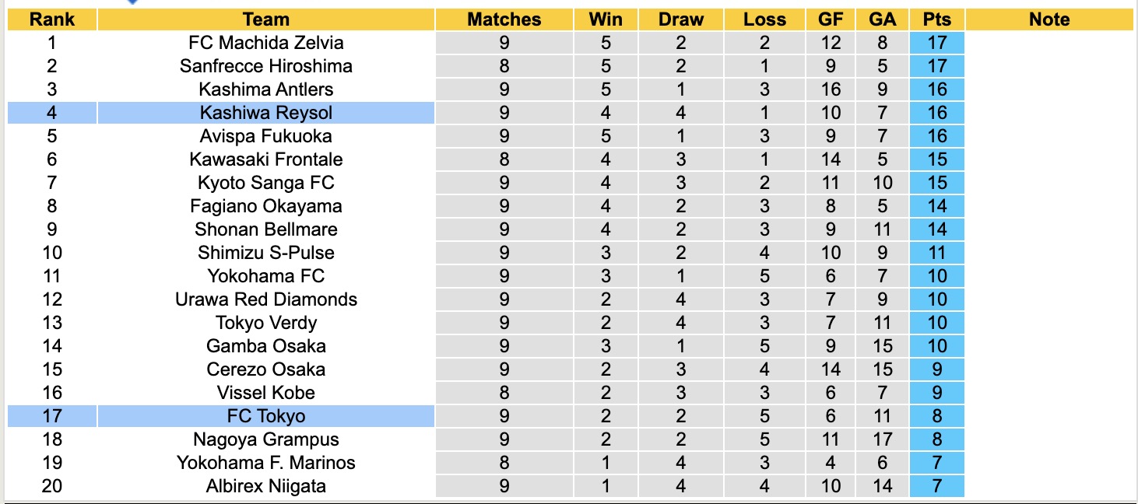The height and width of the screenshot is (504, 1138).
Task: Open Sanfrecce Hiroshima team entry
Action: [265, 66]
